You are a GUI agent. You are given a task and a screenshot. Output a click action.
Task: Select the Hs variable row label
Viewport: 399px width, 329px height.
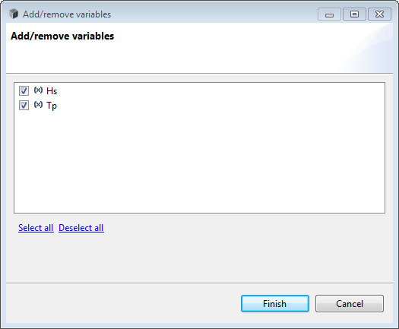pyautogui.click(x=52, y=91)
